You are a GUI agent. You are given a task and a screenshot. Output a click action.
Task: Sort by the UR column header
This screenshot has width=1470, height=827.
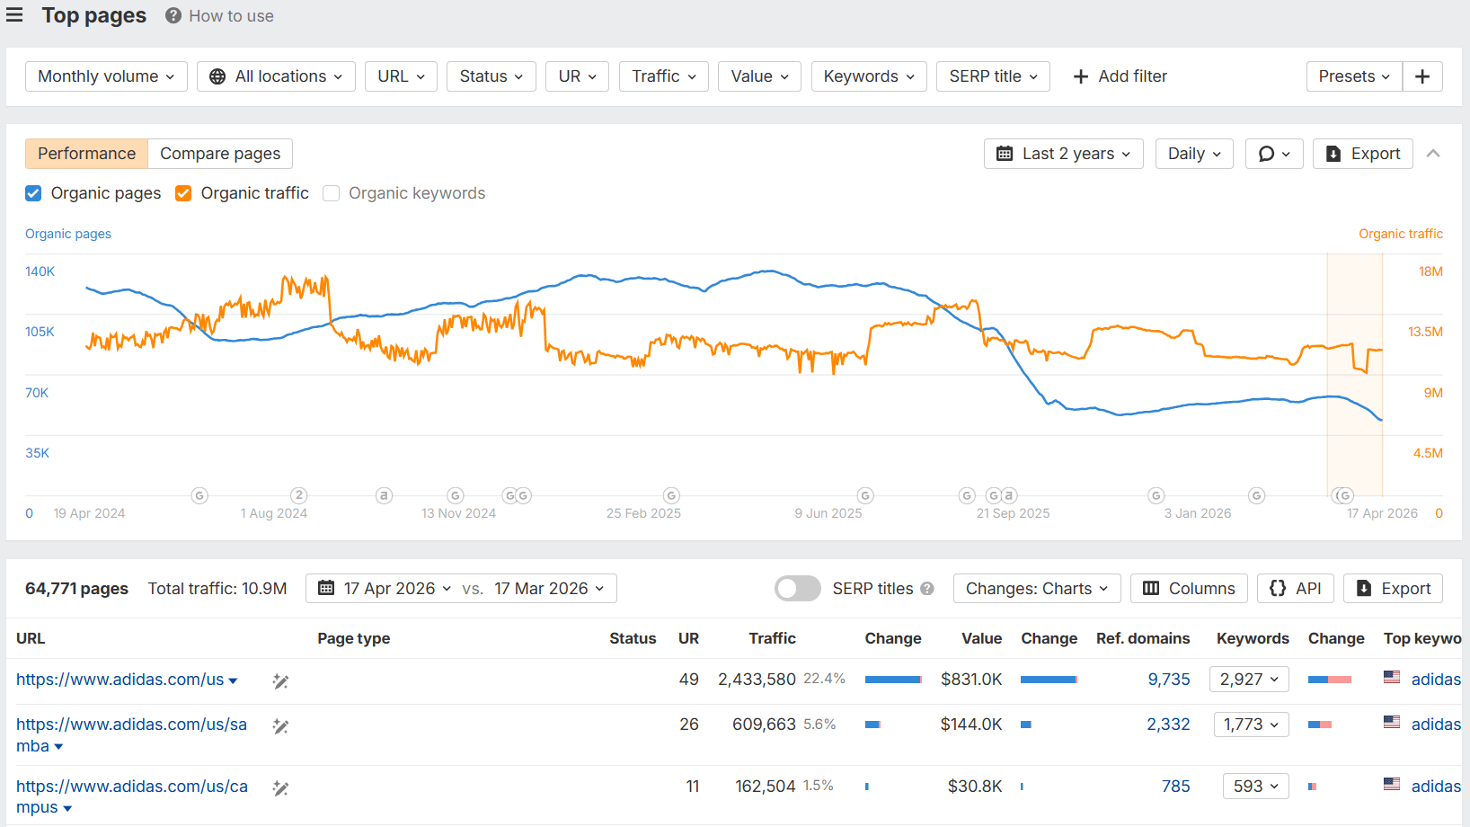tap(688, 638)
